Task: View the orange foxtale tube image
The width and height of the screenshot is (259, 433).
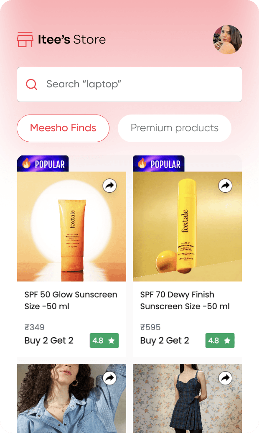Action: pyautogui.click(x=71, y=227)
